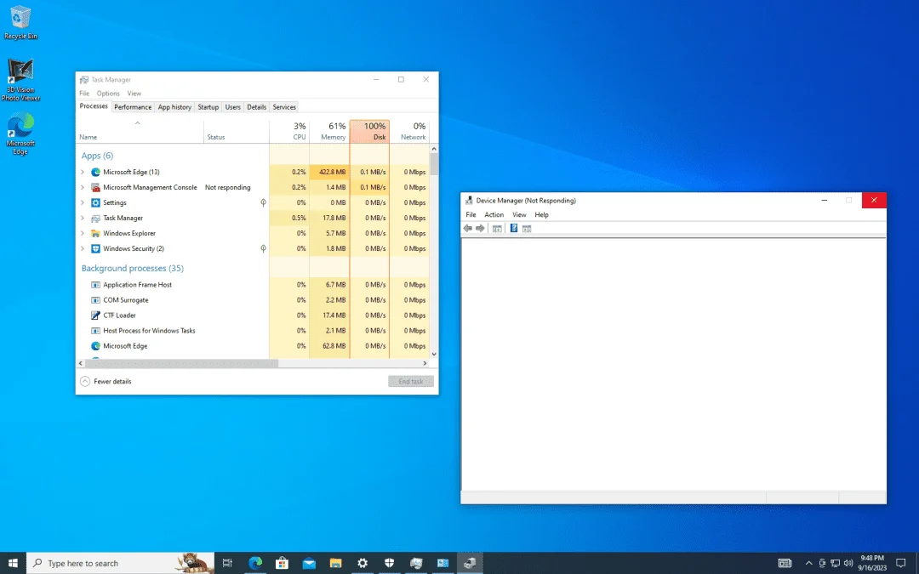919x574 pixels.
Task: Click the Not responding status text
Action: coord(227,187)
